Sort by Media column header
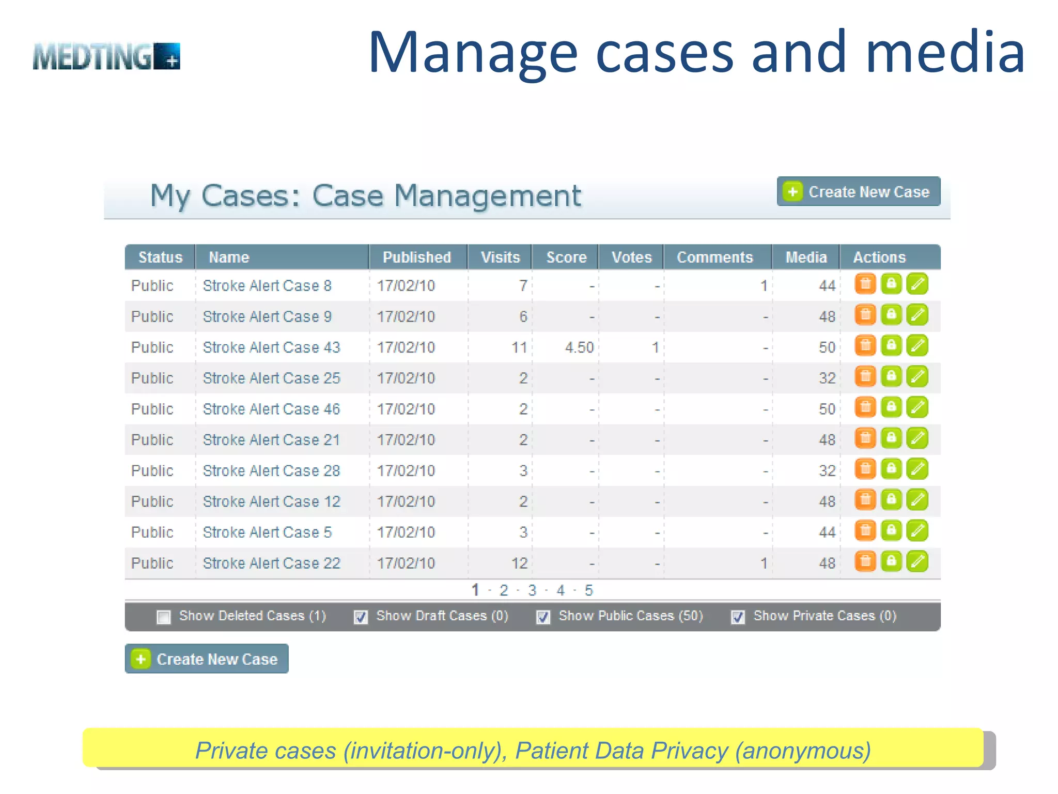 click(x=806, y=257)
